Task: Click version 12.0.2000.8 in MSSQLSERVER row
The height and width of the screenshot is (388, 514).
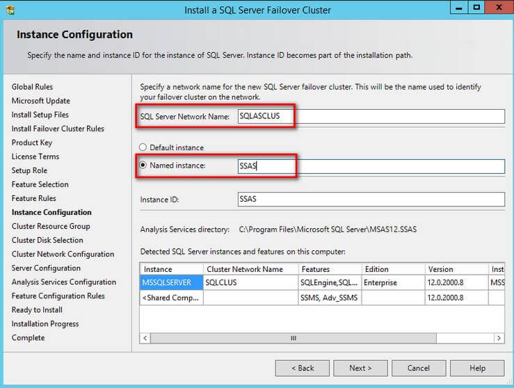Action: [x=457, y=282]
